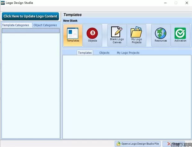Open the My Logo Projects folder icon
The image size is (192, 147).
coord(136,35)
